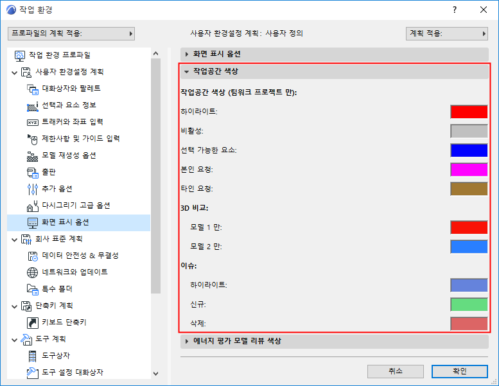Select 대화상자와 팔레트 in the tree
The image size is (499, 386).
pos(71,89)
